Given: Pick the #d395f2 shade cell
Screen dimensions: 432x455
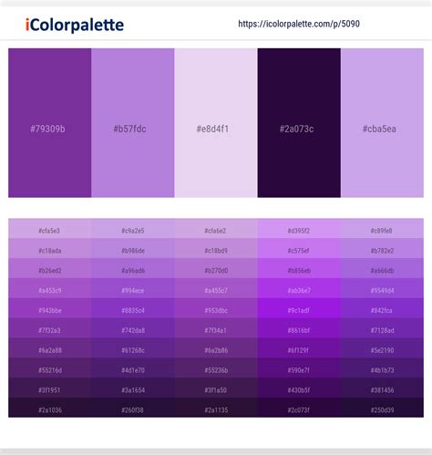Looking at the screenshot, I should coord(299,228).
